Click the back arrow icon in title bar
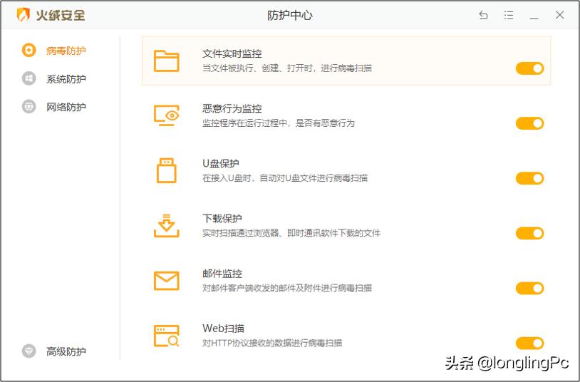The width and height of the screenshot is (580, 382). pyautogui.click(x=483, y=15)
